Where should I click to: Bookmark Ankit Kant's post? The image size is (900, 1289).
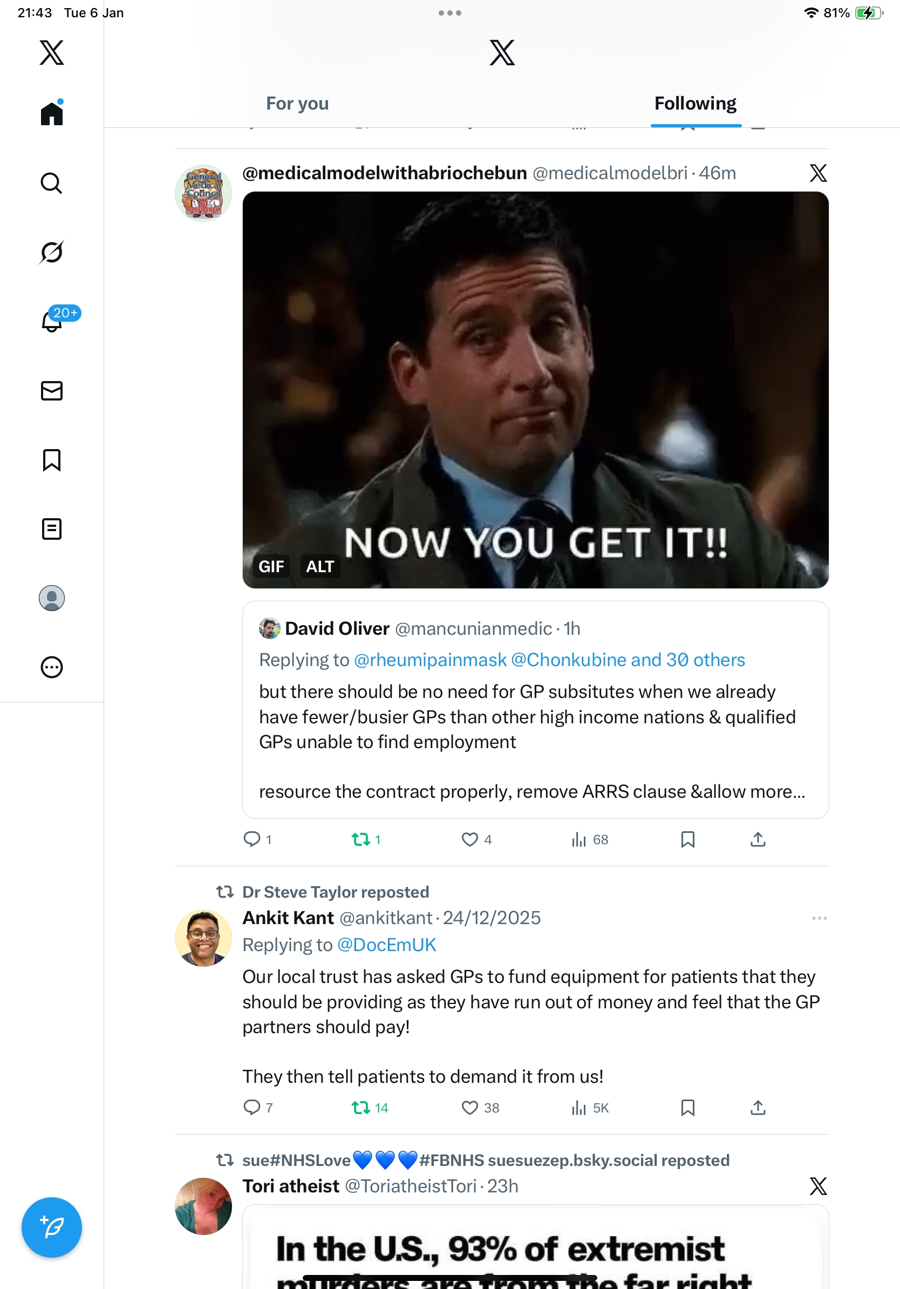click(x=687, y=1108)
